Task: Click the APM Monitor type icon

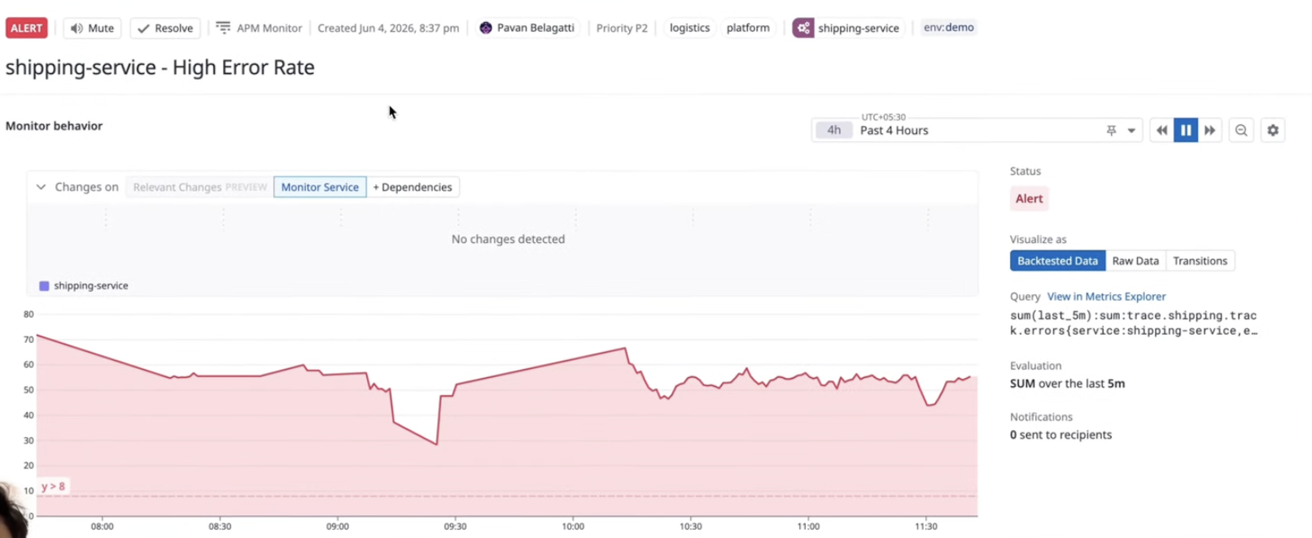Action: (223, 28)
